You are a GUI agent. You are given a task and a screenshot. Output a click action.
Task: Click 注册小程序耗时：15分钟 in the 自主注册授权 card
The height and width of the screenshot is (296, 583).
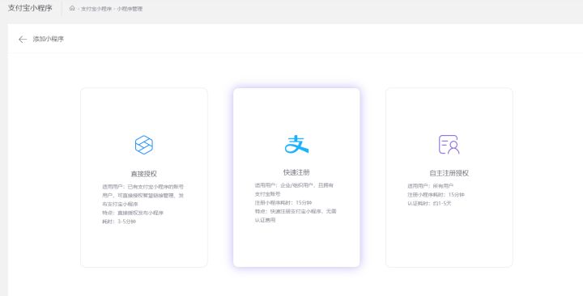click(x=436, y=195)
